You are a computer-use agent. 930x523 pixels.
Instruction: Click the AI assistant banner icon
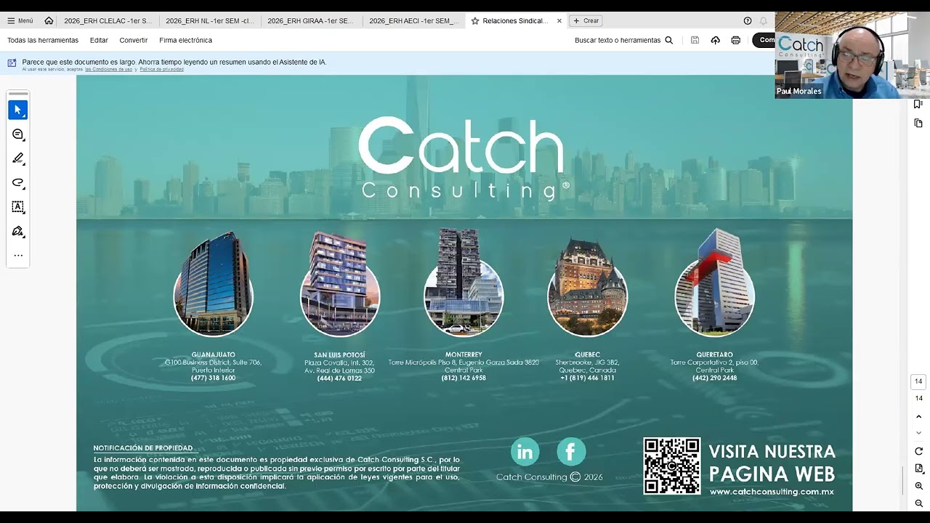click(x=12, y=63)
